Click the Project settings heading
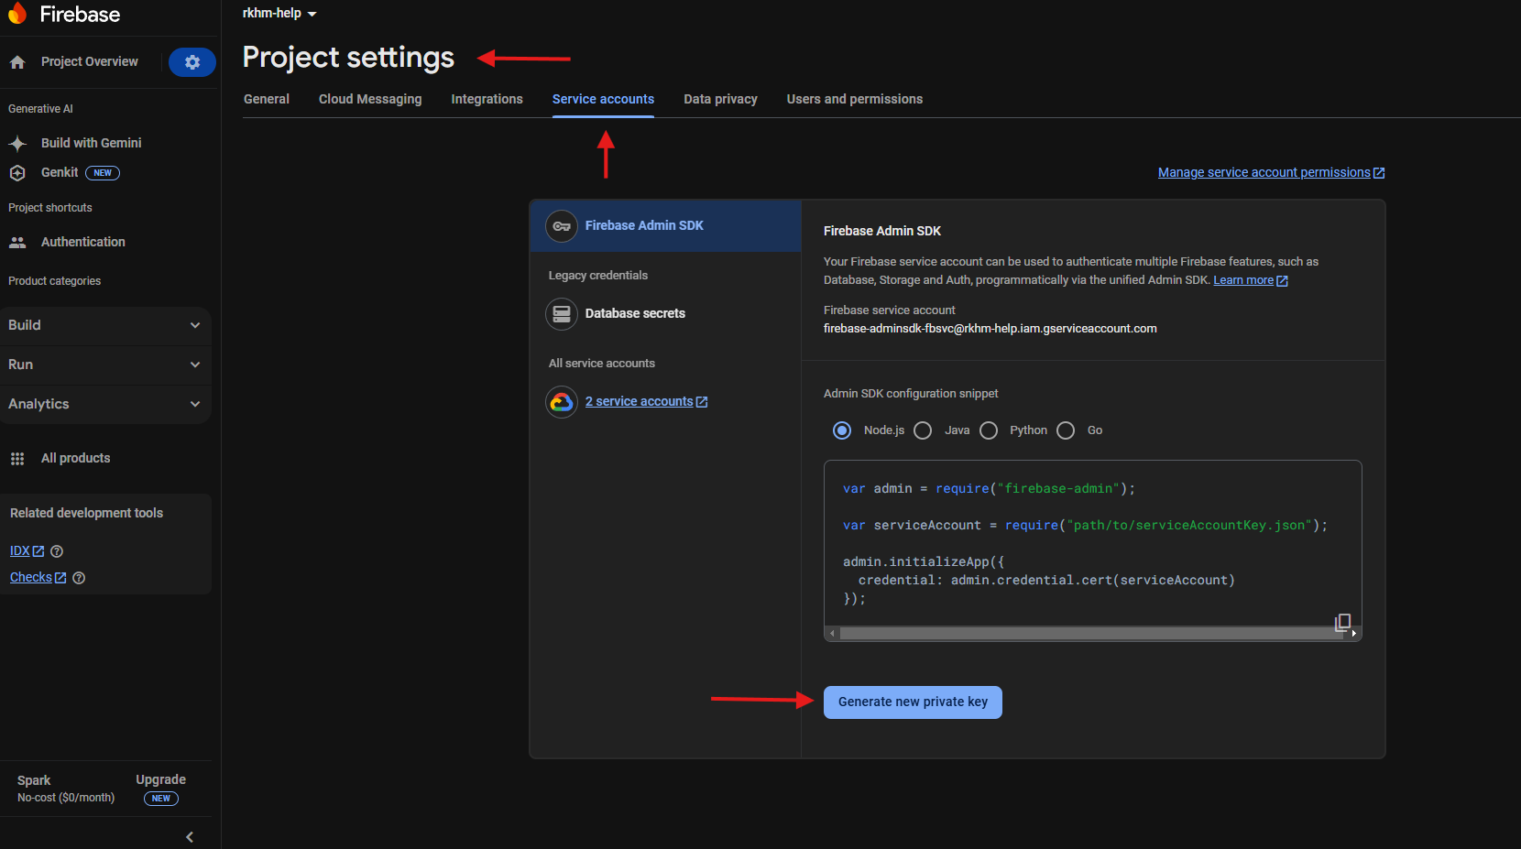Screen dimensions: 1521x849 coord(348,58)
